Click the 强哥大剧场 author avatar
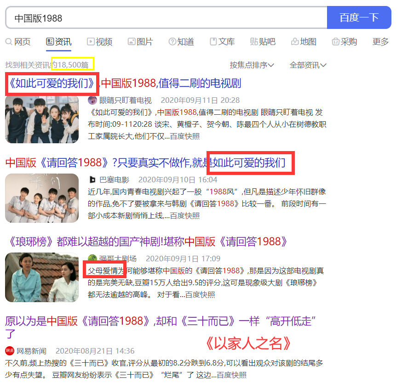Image resolution: width=402 pixels, height=388 pixels. click(92, 258)
